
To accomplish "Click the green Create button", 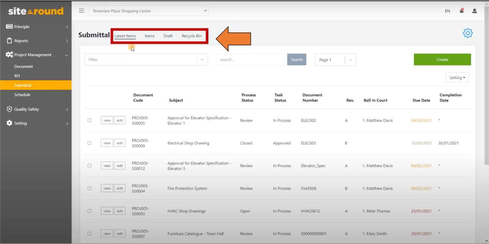I will [442, 60].
